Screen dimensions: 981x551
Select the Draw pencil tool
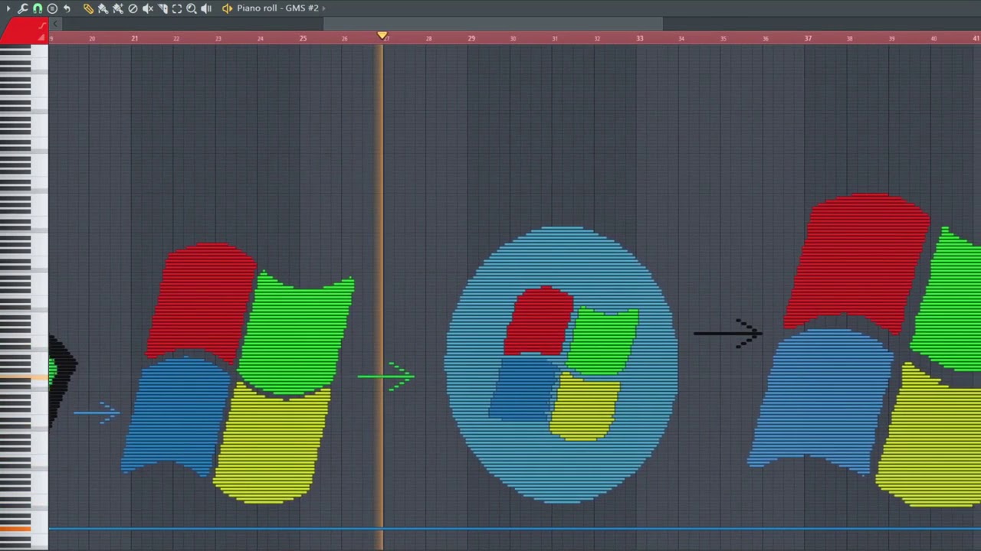click(88, 8)
